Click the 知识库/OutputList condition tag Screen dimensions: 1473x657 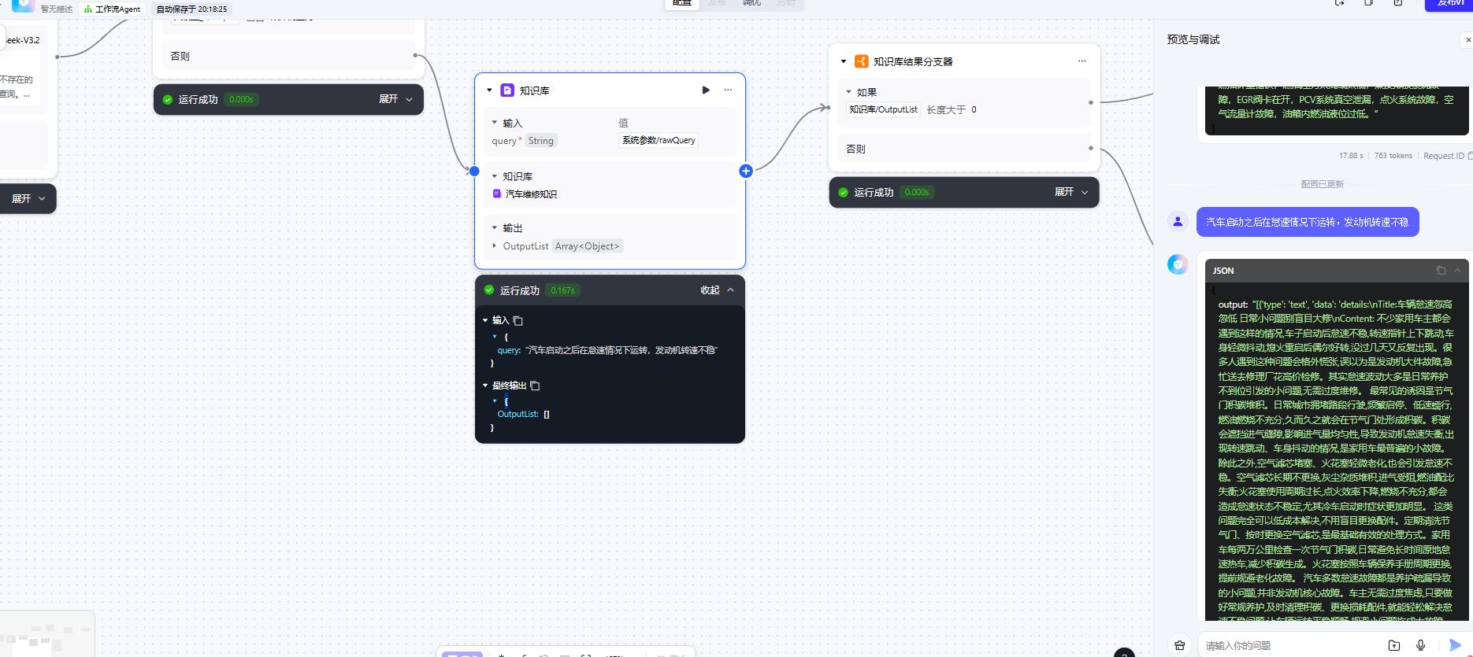click(884, 109)
